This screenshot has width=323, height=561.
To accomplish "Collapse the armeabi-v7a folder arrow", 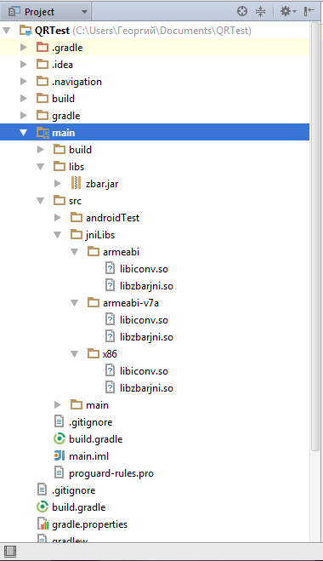I will tap(75, 303).
